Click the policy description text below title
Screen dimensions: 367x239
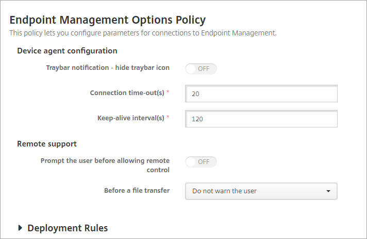tap(143, 33)
